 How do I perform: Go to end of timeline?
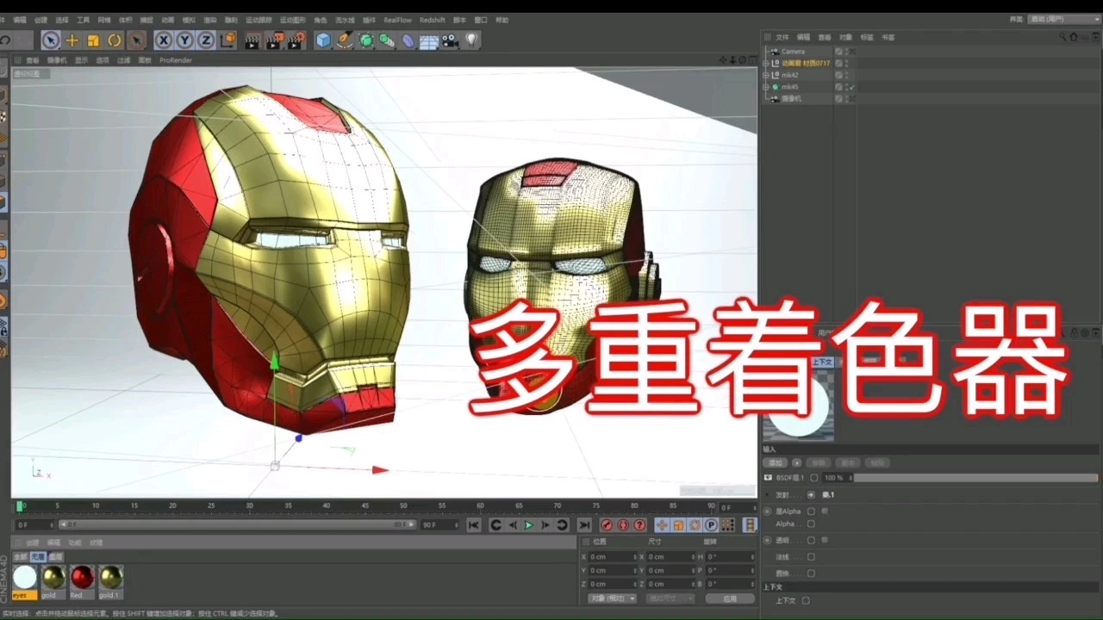coord(584,524)
